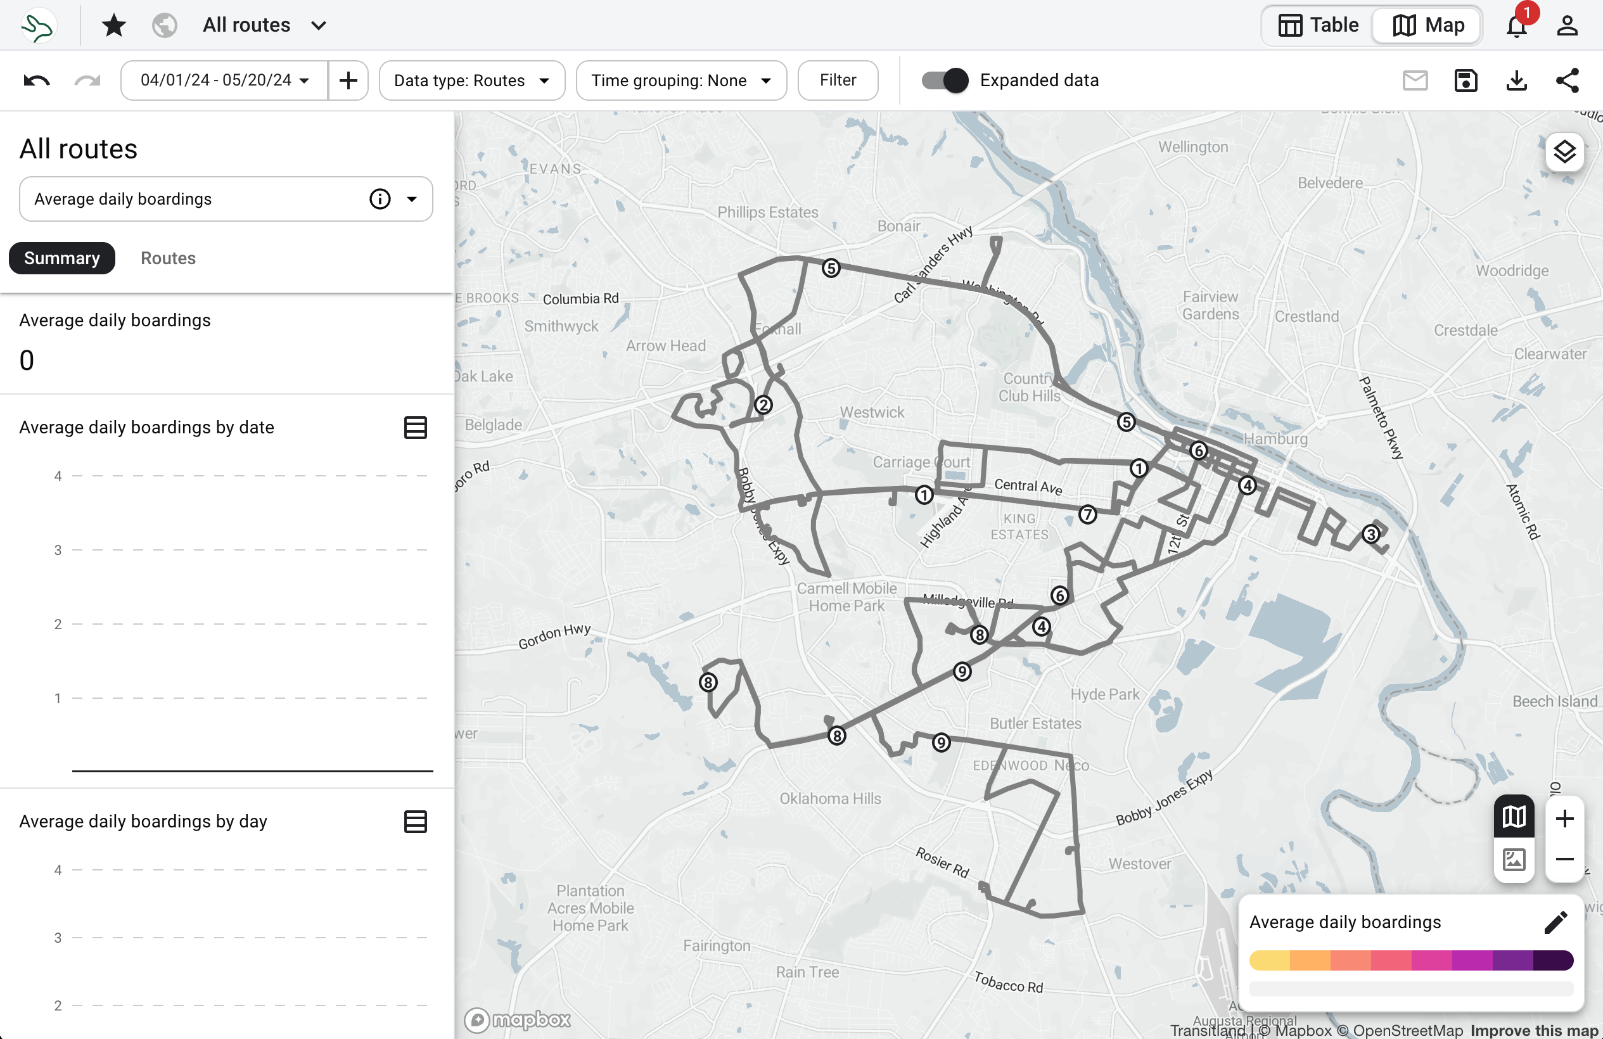Open the Filter button
This screenshot has height=1039, width=1603.
[838, 80]
